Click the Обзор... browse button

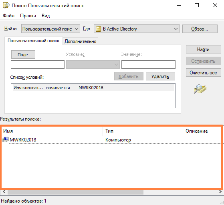200,29
